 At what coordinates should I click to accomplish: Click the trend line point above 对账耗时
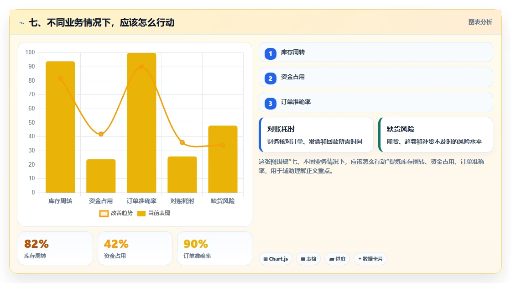(x=182, y=142)
